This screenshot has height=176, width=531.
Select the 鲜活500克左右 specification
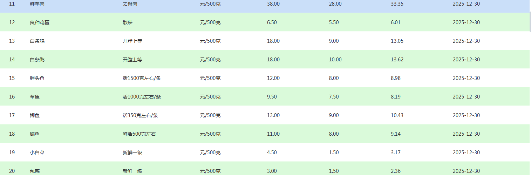coord(139,134)
